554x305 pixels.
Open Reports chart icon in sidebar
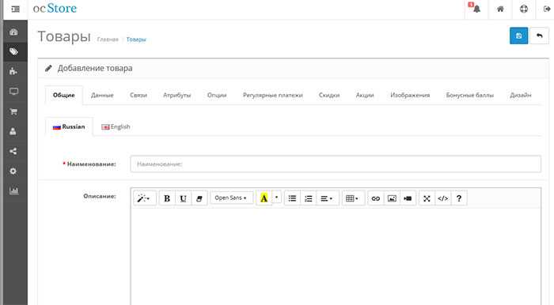(13, 191)
